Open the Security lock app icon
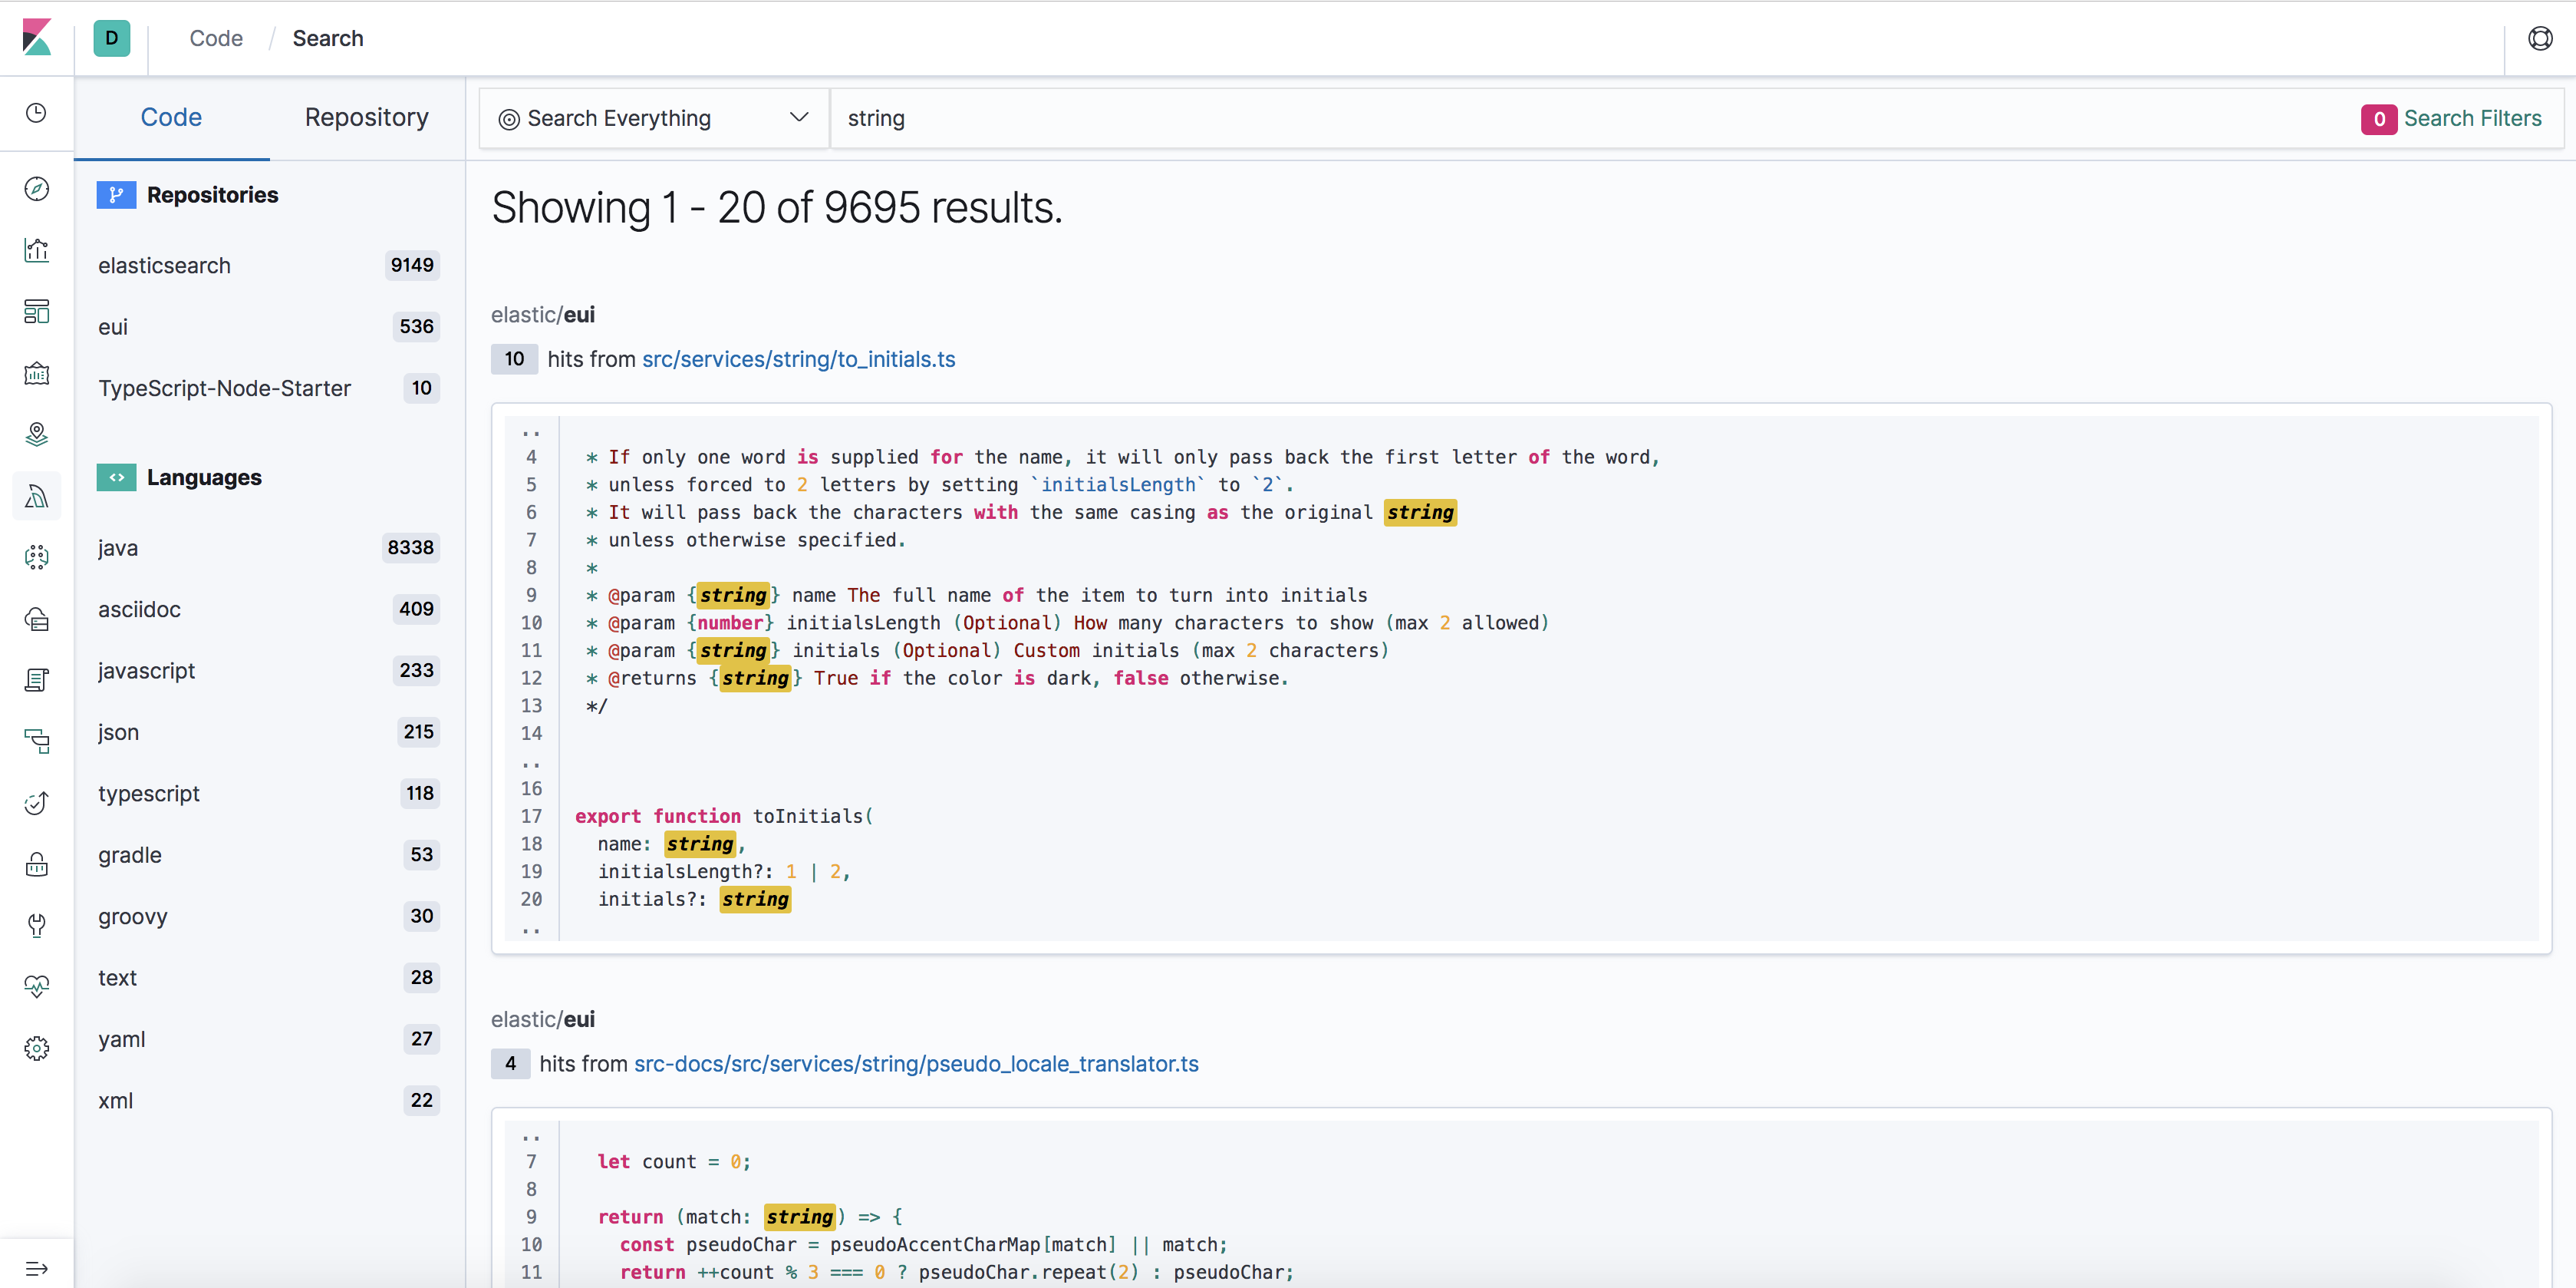The image size is (2576, 1288). click(x=36, y=864)
